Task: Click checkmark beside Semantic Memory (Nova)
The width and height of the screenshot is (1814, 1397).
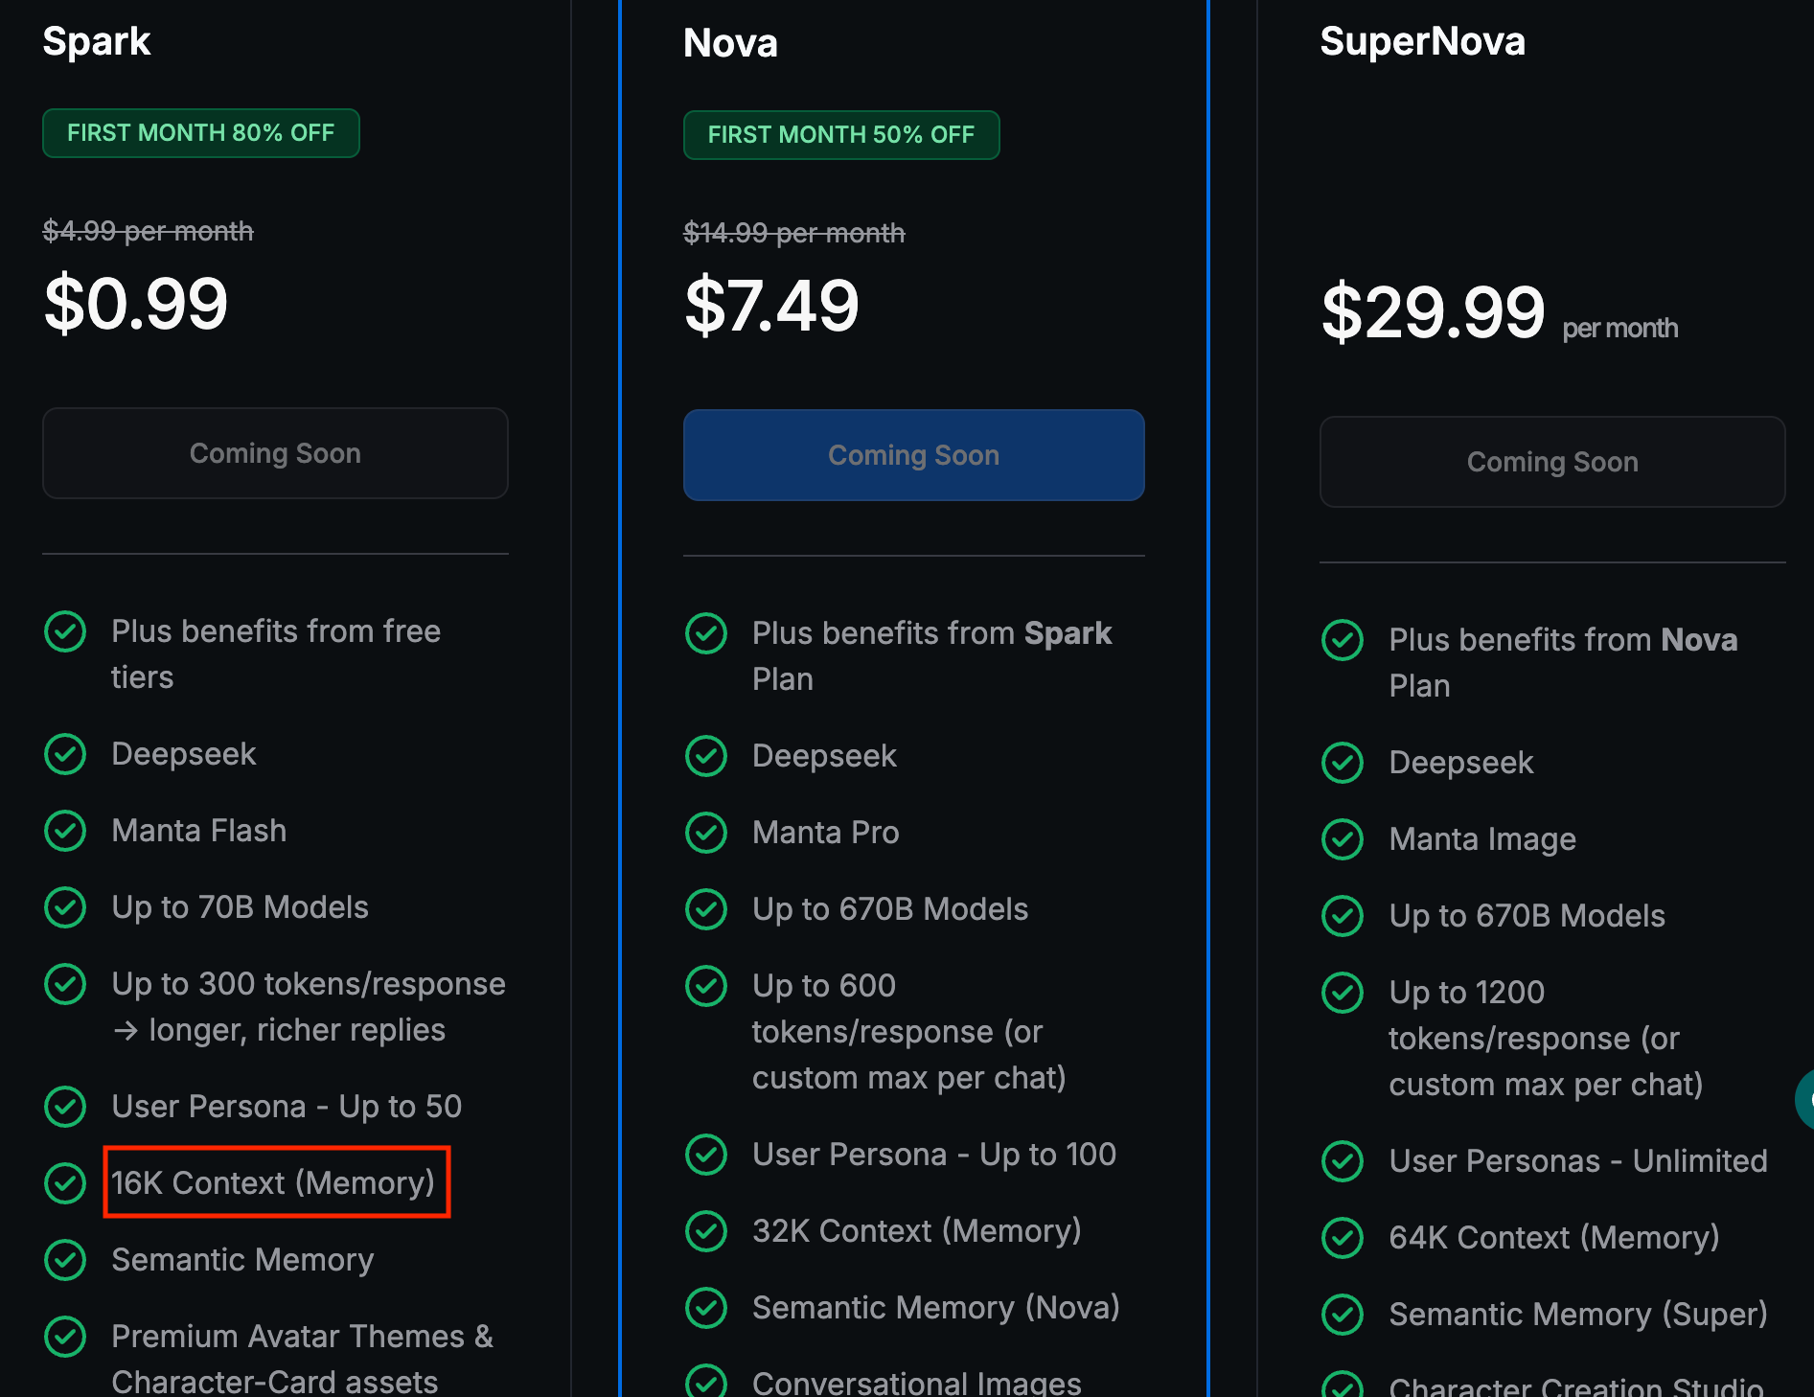Action: 706,1308
